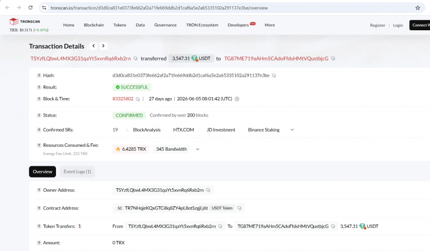The height and width of the screenshot is (251, 430).
Task: Click the browser address bar URL
Action: pos(159,8)
